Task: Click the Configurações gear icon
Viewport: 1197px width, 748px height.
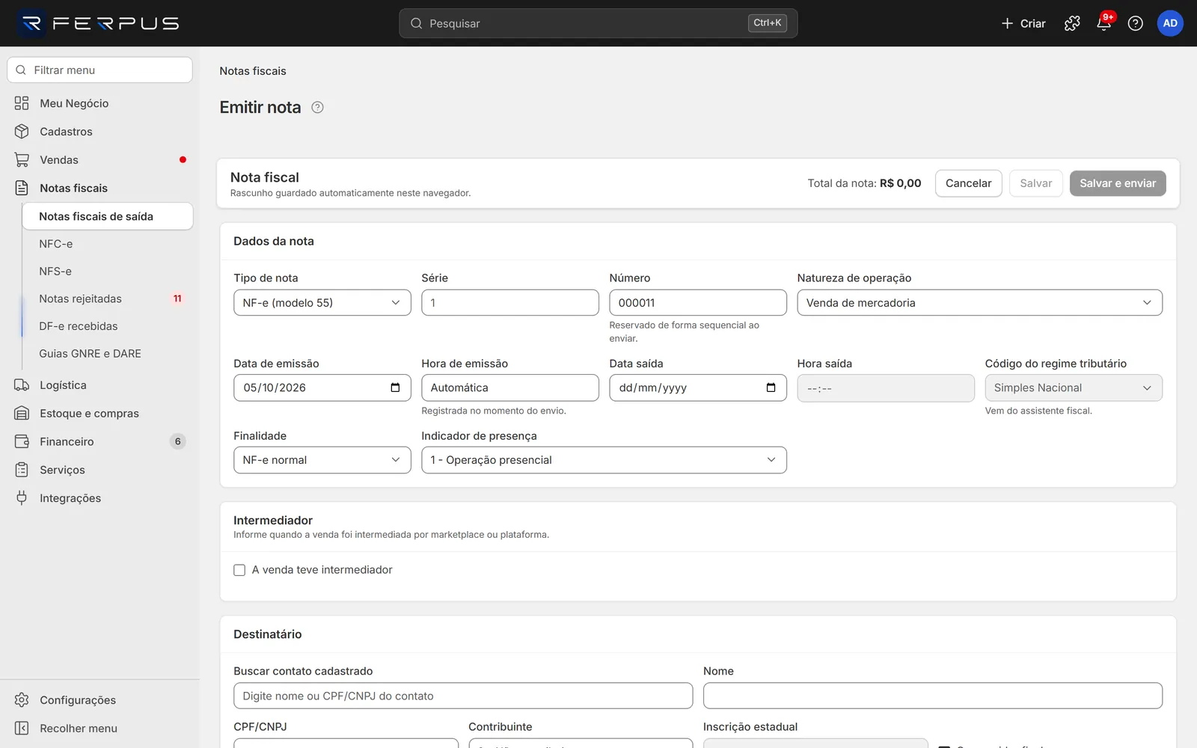Action: tap(22, 700)
